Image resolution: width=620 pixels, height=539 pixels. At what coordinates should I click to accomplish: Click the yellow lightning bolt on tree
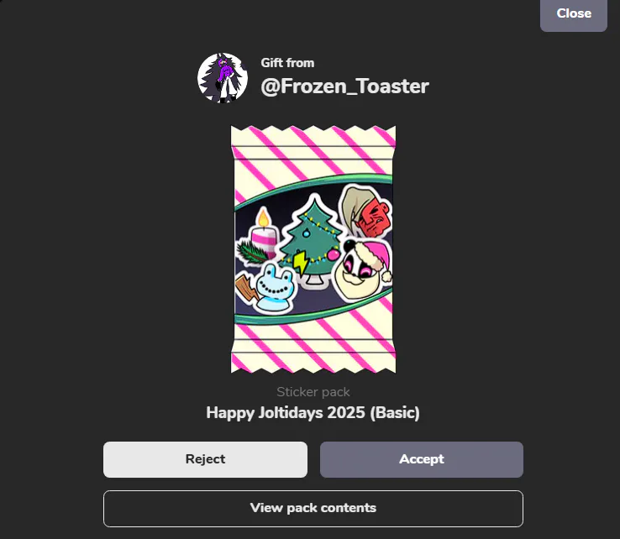(x=300, y=263)
